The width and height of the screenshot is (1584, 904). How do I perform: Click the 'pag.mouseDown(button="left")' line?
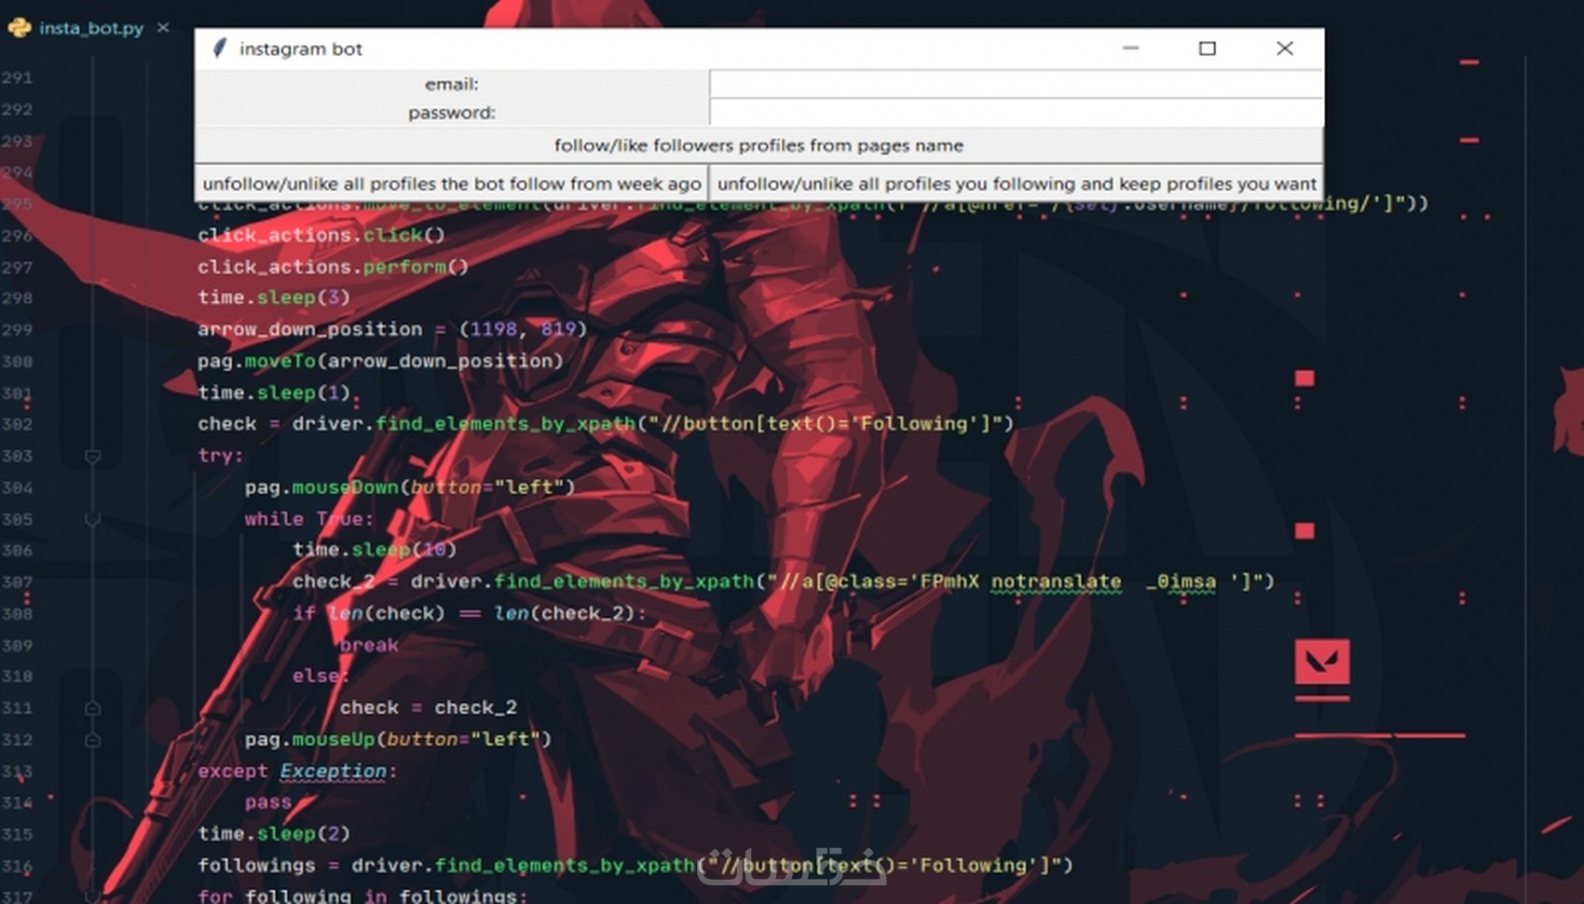pos(410,487)
